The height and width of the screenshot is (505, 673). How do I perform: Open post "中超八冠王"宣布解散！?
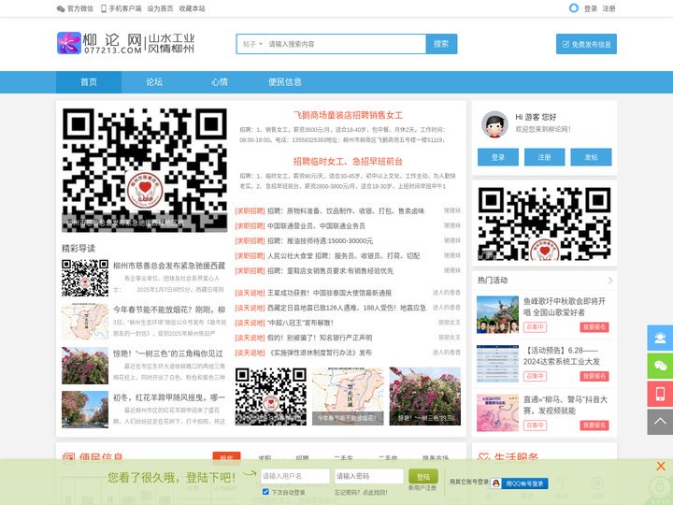point(300,323)
